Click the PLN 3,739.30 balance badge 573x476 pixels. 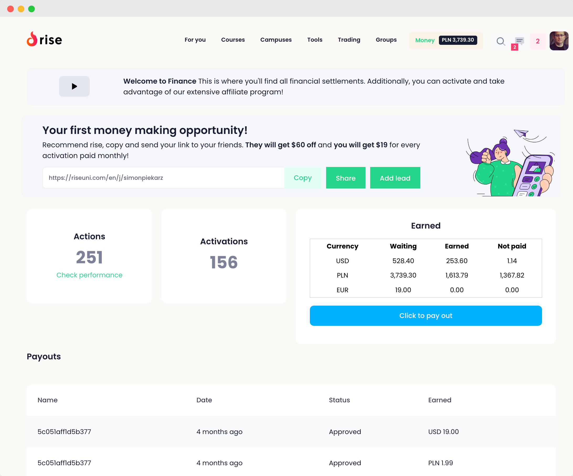pos(458,40)
